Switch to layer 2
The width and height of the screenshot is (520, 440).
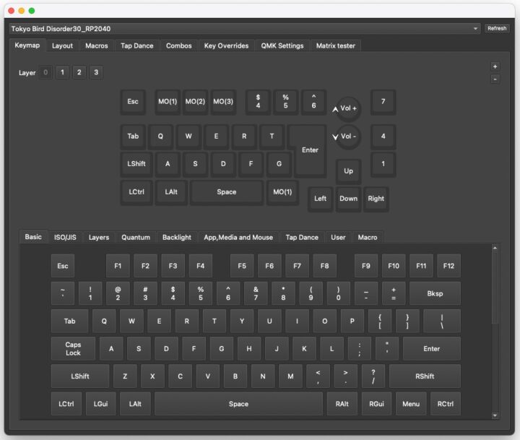pos(79,72)
